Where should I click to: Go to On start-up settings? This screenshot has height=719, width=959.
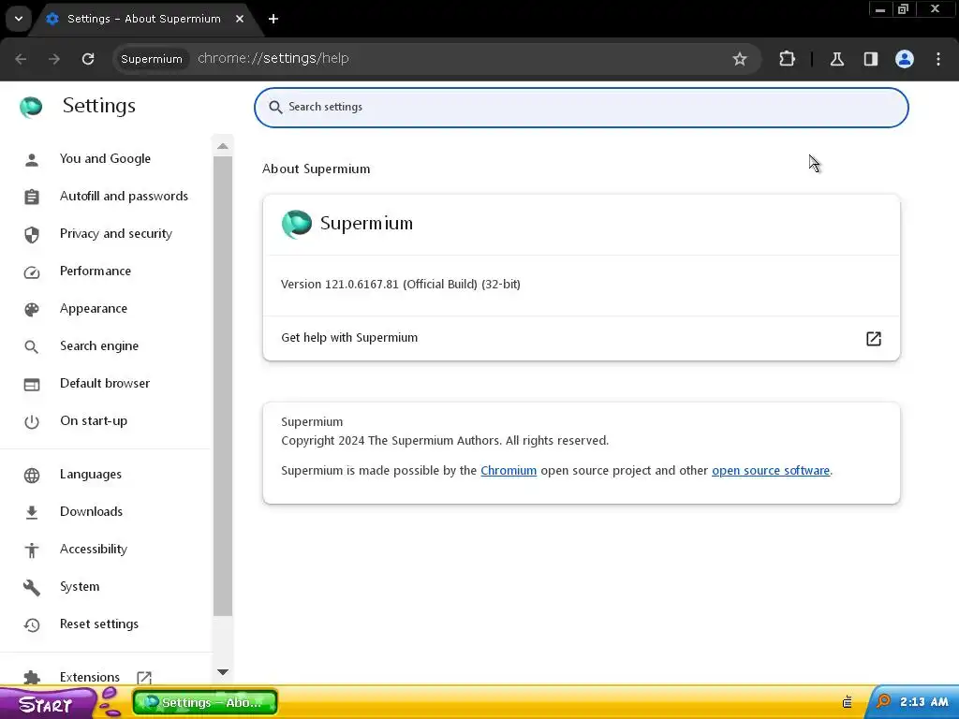[94, 420]
